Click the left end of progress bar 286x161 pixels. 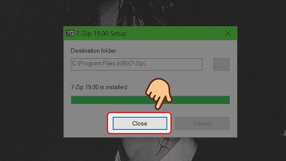[x=73, y=100]
